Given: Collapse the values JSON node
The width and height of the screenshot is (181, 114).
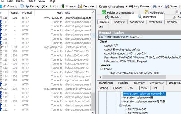Looking at the screenshot, I should pos(120,106).
